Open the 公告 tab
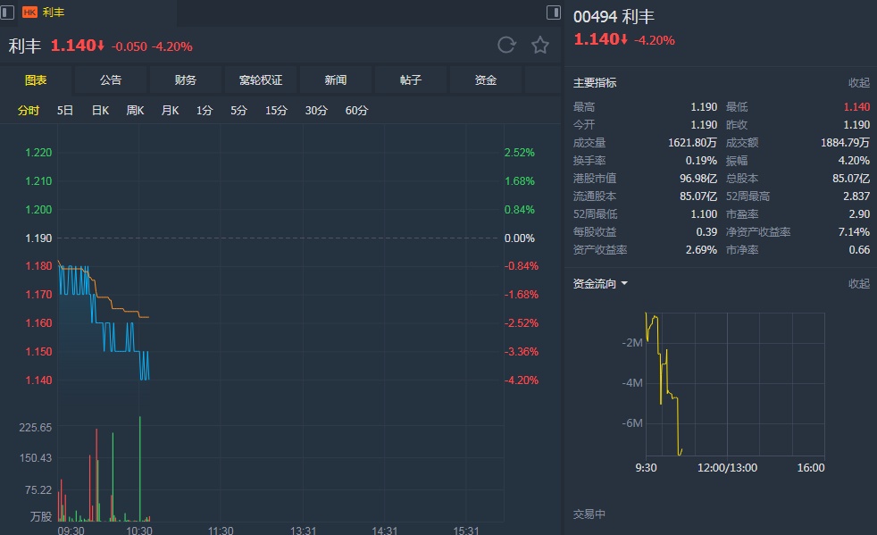Viewport: 877px width, 535px height. click(x=111, y=80)
